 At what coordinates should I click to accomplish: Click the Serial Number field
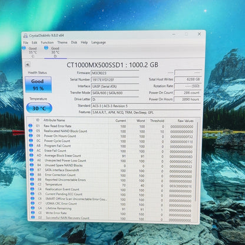point(115,80)
